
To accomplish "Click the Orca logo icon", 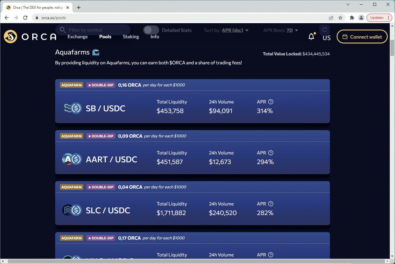I will (10, 37).
